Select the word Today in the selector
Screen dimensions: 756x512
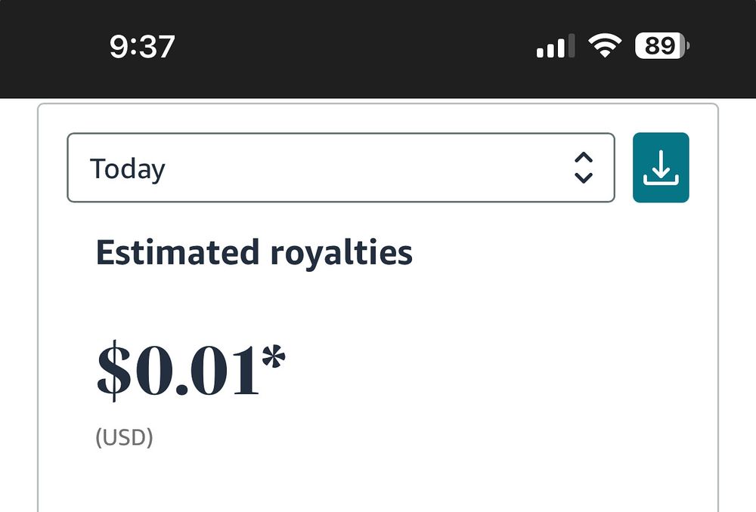point(128,169)
